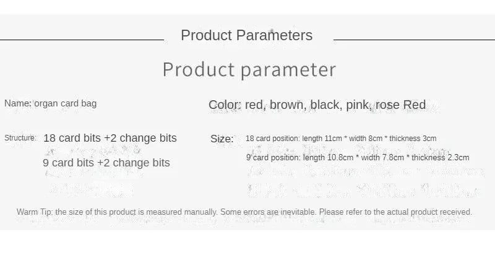Click the "Warm Tip:" label

click(x=35, y=212)
